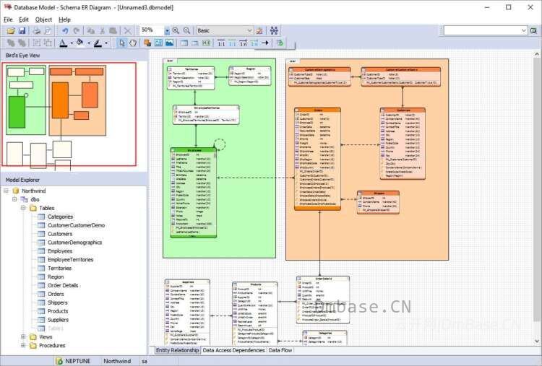Select the CustomerDemographics table
The image size is (542, 366).
click(74, 243)
